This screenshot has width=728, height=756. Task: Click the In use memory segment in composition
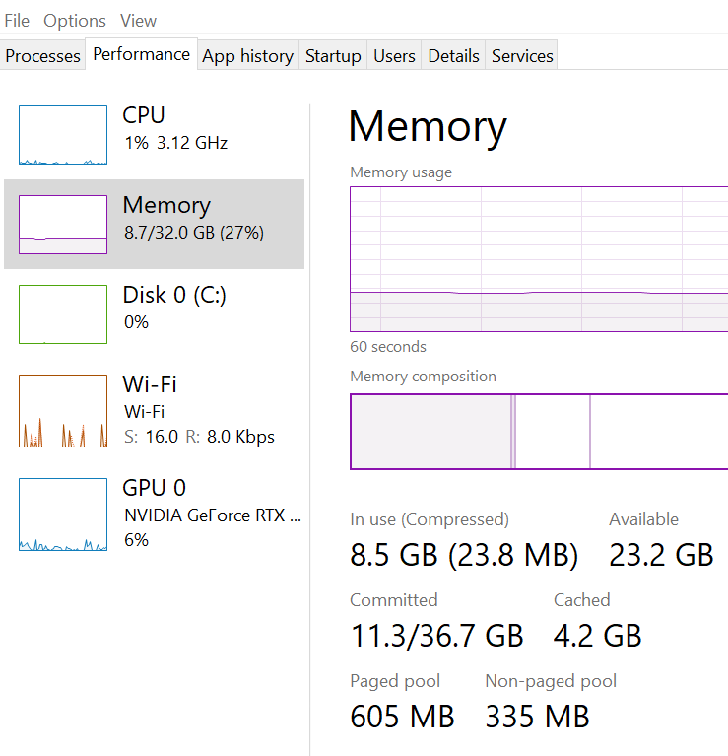tap(430, 432)
